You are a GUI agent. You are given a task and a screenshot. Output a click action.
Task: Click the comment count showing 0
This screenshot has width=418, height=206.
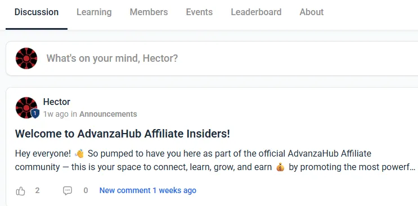click(x=86, y=190)
